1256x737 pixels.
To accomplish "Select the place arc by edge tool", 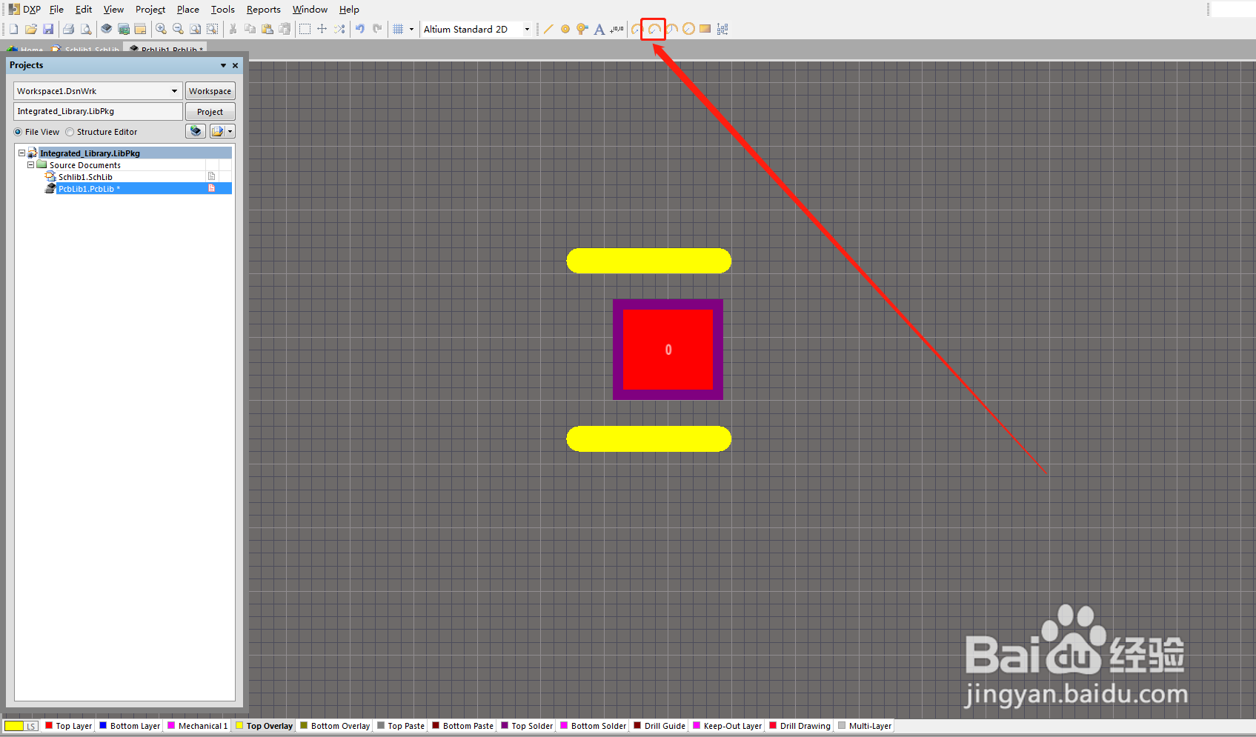I will tap(654, 29).
